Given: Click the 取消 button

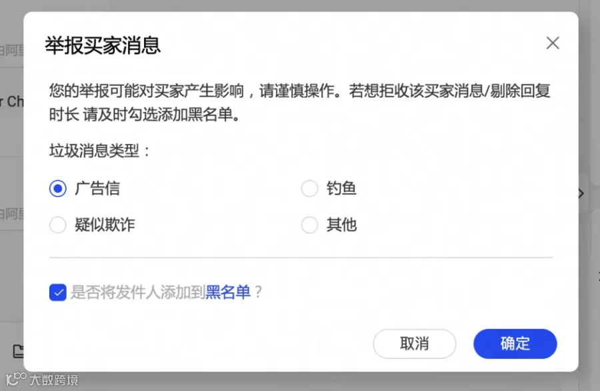Looking at the screenshot, I should (x=415, y=344).
